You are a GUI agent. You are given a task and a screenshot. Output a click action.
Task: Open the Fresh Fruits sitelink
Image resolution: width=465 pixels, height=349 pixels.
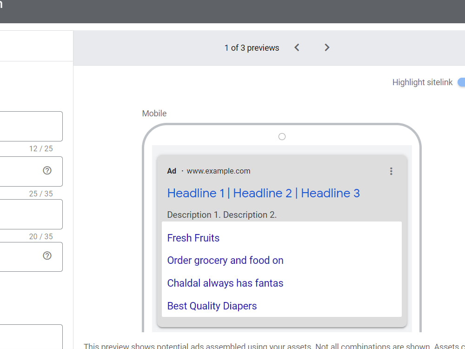click(193, 238)
